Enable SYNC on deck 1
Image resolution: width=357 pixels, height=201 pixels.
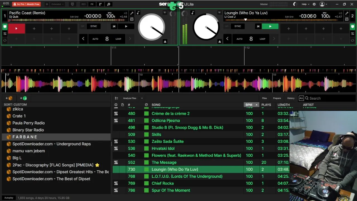[x=94, y=26]
